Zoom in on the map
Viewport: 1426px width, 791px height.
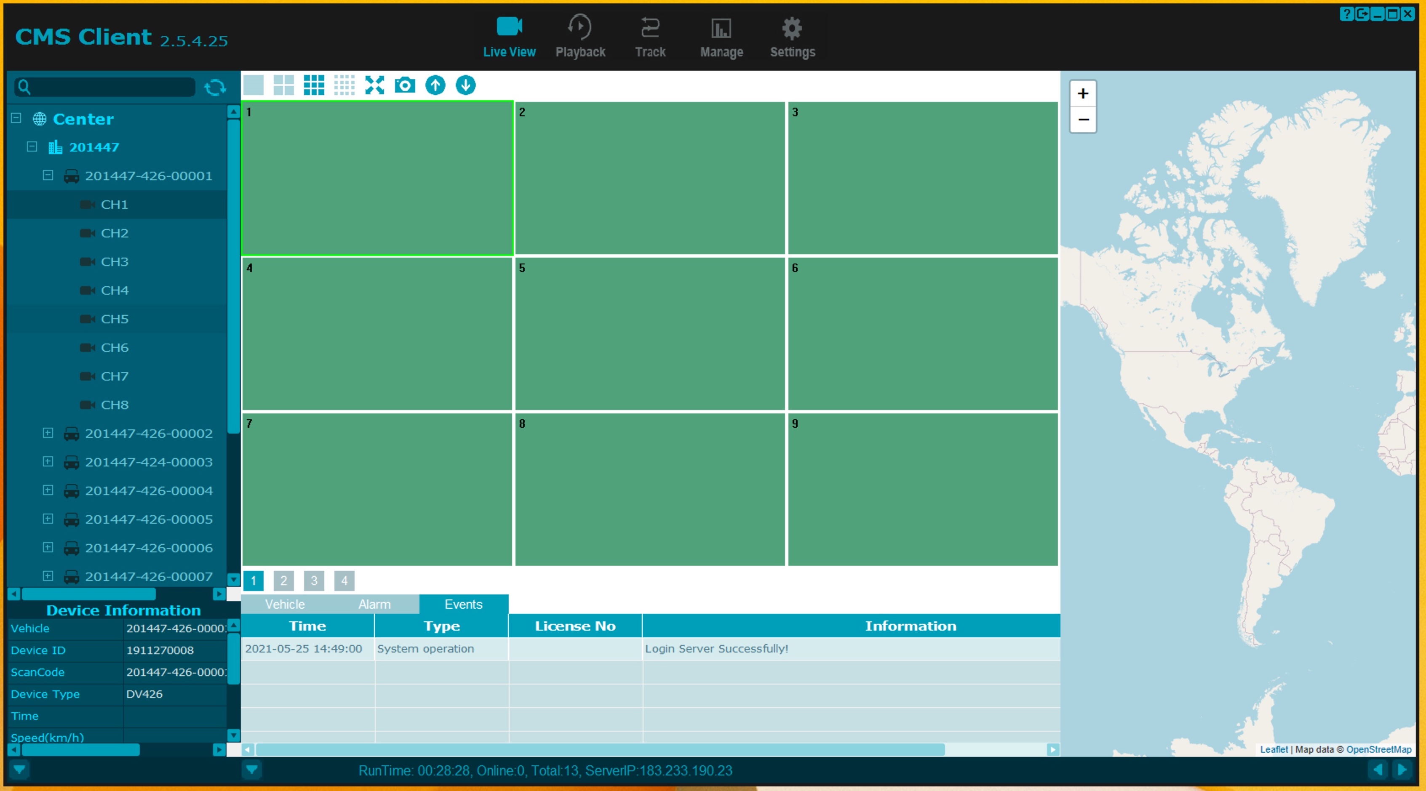(1083, 93)
